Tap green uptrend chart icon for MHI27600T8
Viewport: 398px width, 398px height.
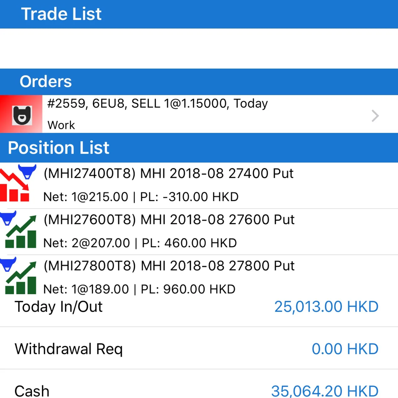tap(21, 232)
